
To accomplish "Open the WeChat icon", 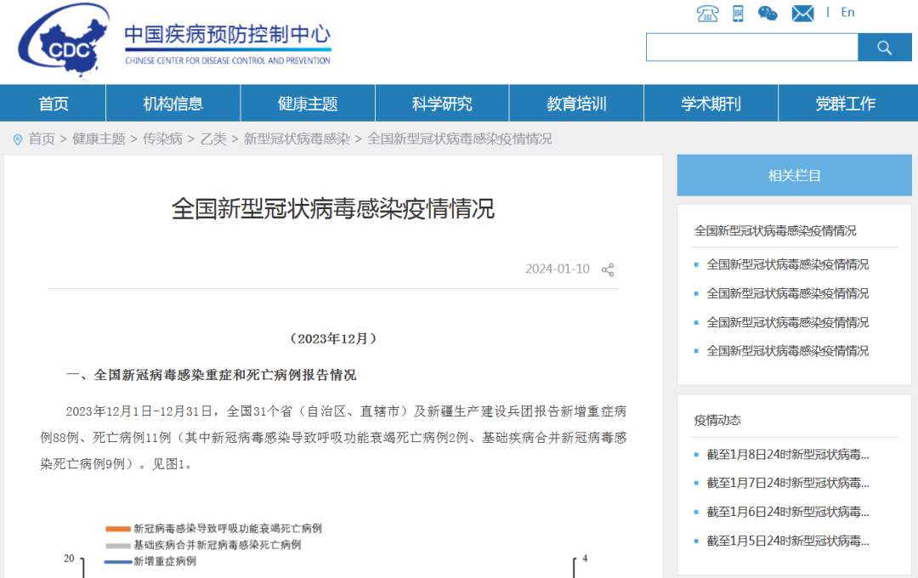I will 768,13.
